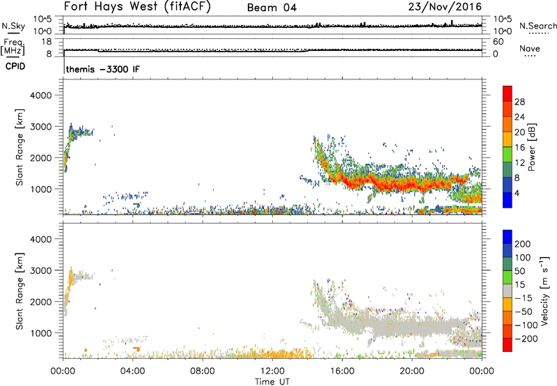The height and width of the screenshot is (386, 557).
Task: Click the velocity scale value 15
Action: [519, 285]
